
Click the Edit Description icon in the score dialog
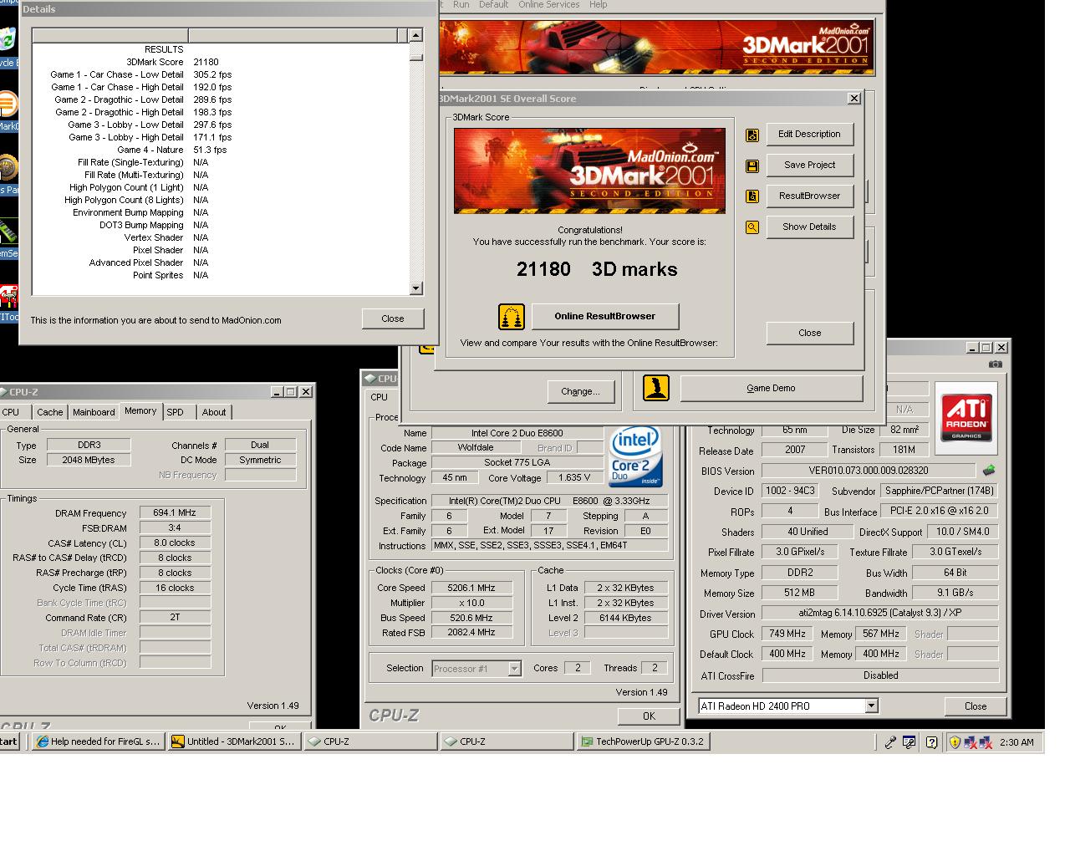click(752, 135)
